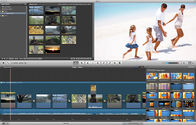
Task: Open the Photo browser camera icon
Action: 184,63
